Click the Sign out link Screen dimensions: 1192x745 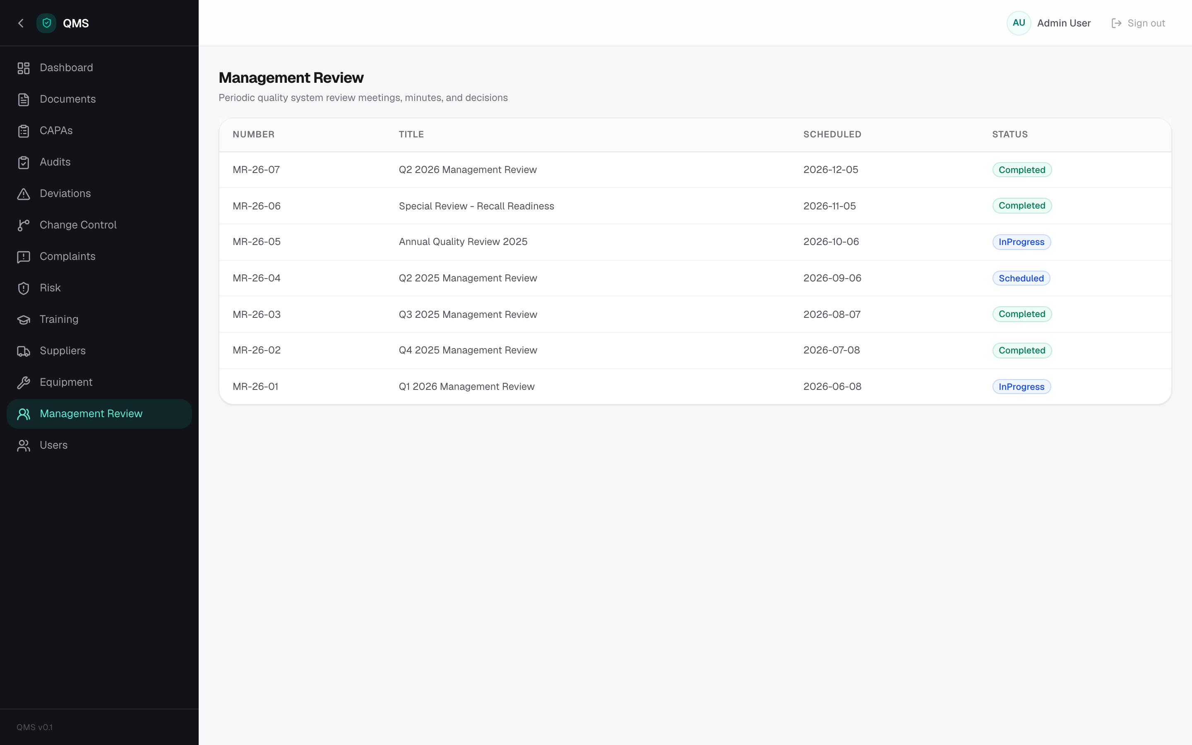point(1138,23)
